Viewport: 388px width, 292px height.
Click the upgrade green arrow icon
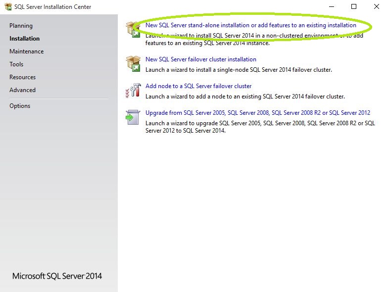(133, 117)
